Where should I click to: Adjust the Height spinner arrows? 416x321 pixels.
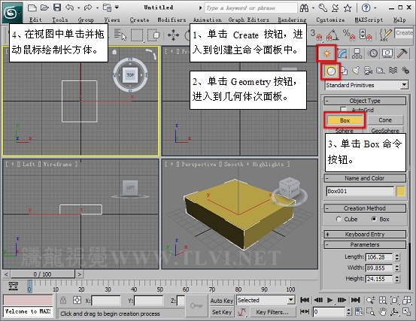[397, 279]
